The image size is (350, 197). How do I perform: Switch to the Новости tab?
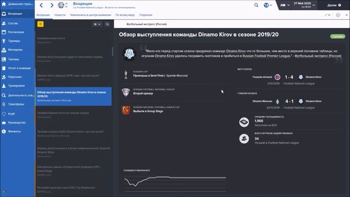[x=60, y=15]
